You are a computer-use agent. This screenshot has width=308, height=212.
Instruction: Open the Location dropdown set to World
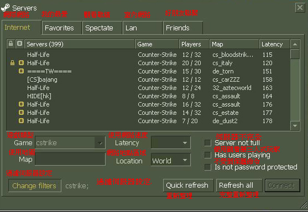[171, 160]
